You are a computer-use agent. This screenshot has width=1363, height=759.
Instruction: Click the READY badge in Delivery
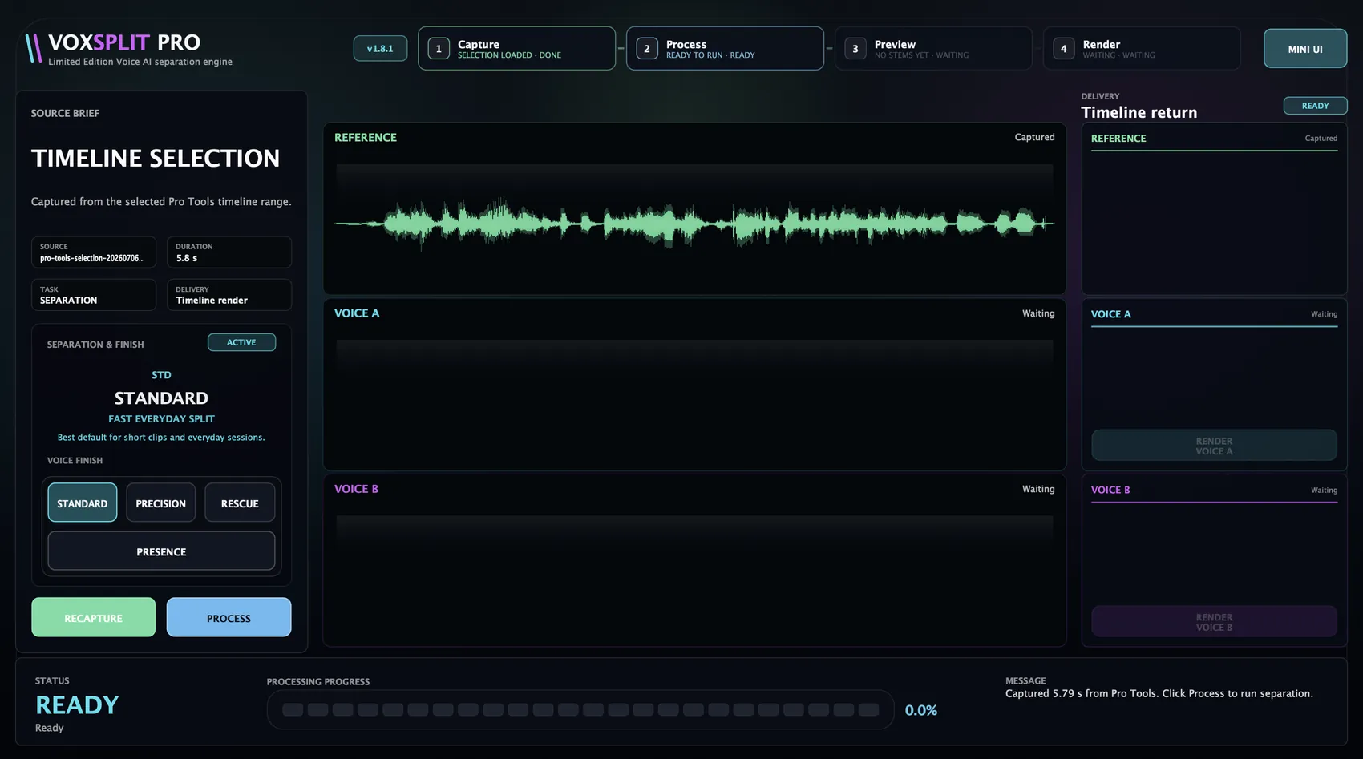[1315, 106]
